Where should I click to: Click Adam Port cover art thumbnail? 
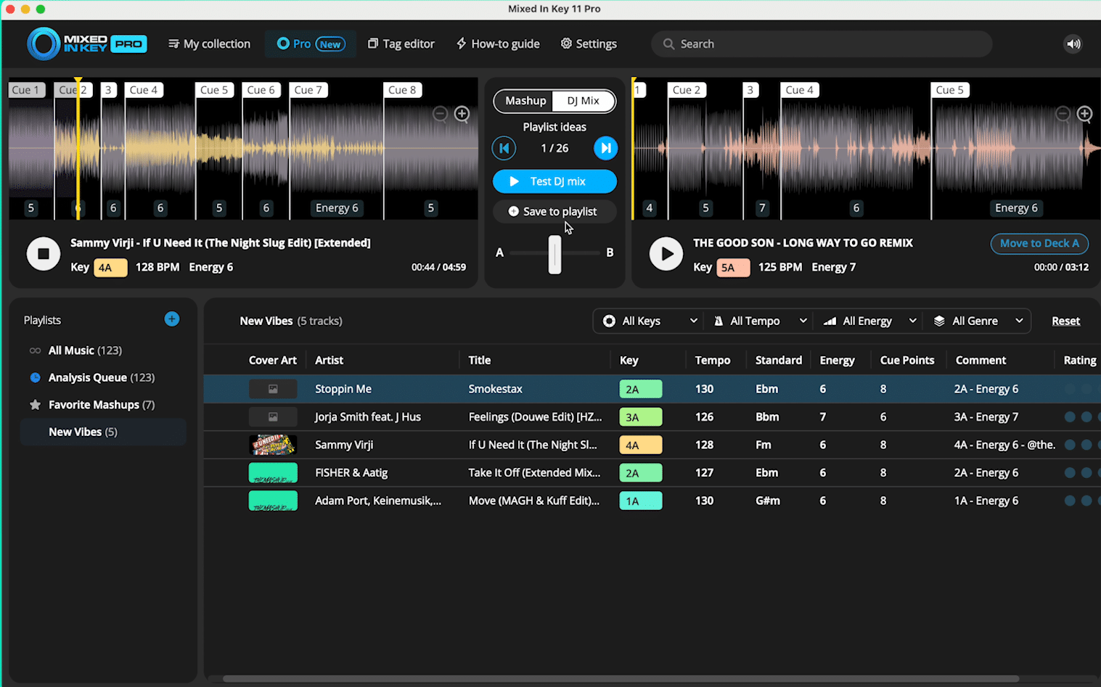pyautogui.click(x=273, y=501)
